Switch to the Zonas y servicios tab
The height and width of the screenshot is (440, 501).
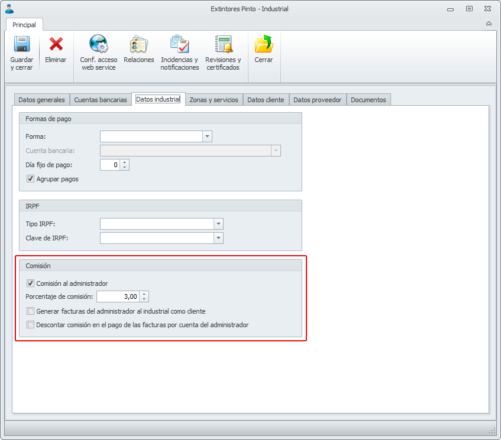pyautogui.click(x=214, y=100)
